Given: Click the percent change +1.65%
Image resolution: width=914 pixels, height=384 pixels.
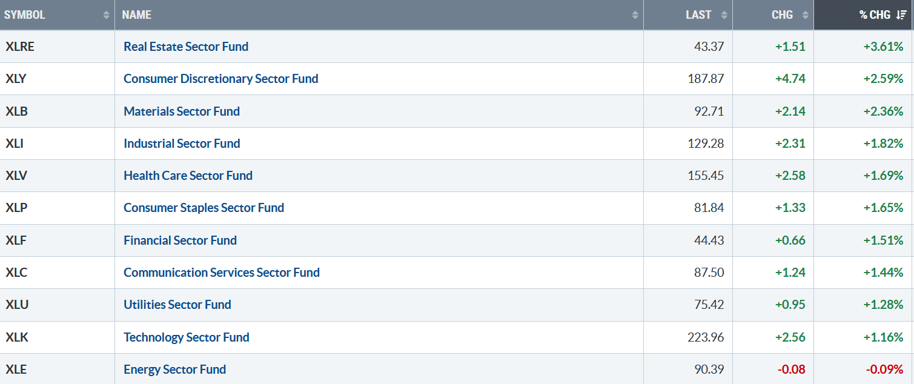Looking at the screenshot, I should pyautogui.click(x=883, y=208).
